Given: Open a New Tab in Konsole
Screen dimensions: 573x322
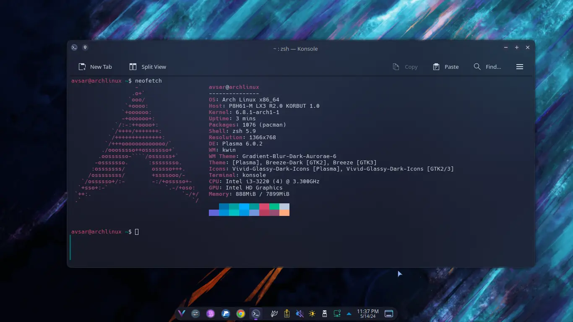Looking at the screenshot, I should (x=95, y=67).
